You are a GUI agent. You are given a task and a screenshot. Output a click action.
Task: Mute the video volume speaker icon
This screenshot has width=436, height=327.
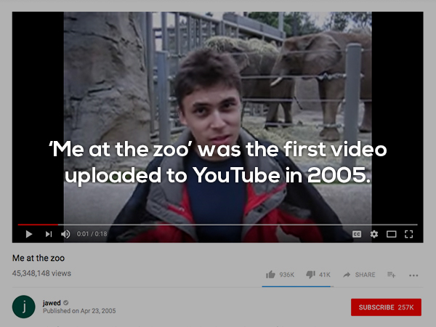(x=65, y=234)
